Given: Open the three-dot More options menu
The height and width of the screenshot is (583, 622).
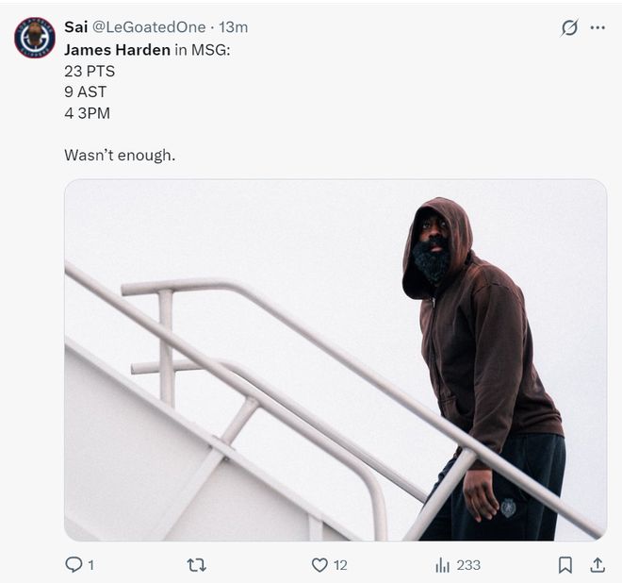Looking at the screenshot, I should 597,27.
